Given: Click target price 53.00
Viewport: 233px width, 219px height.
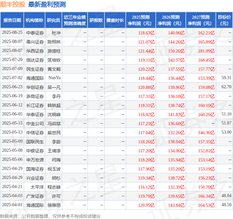Looking at the screenshot, I should 226,132.
